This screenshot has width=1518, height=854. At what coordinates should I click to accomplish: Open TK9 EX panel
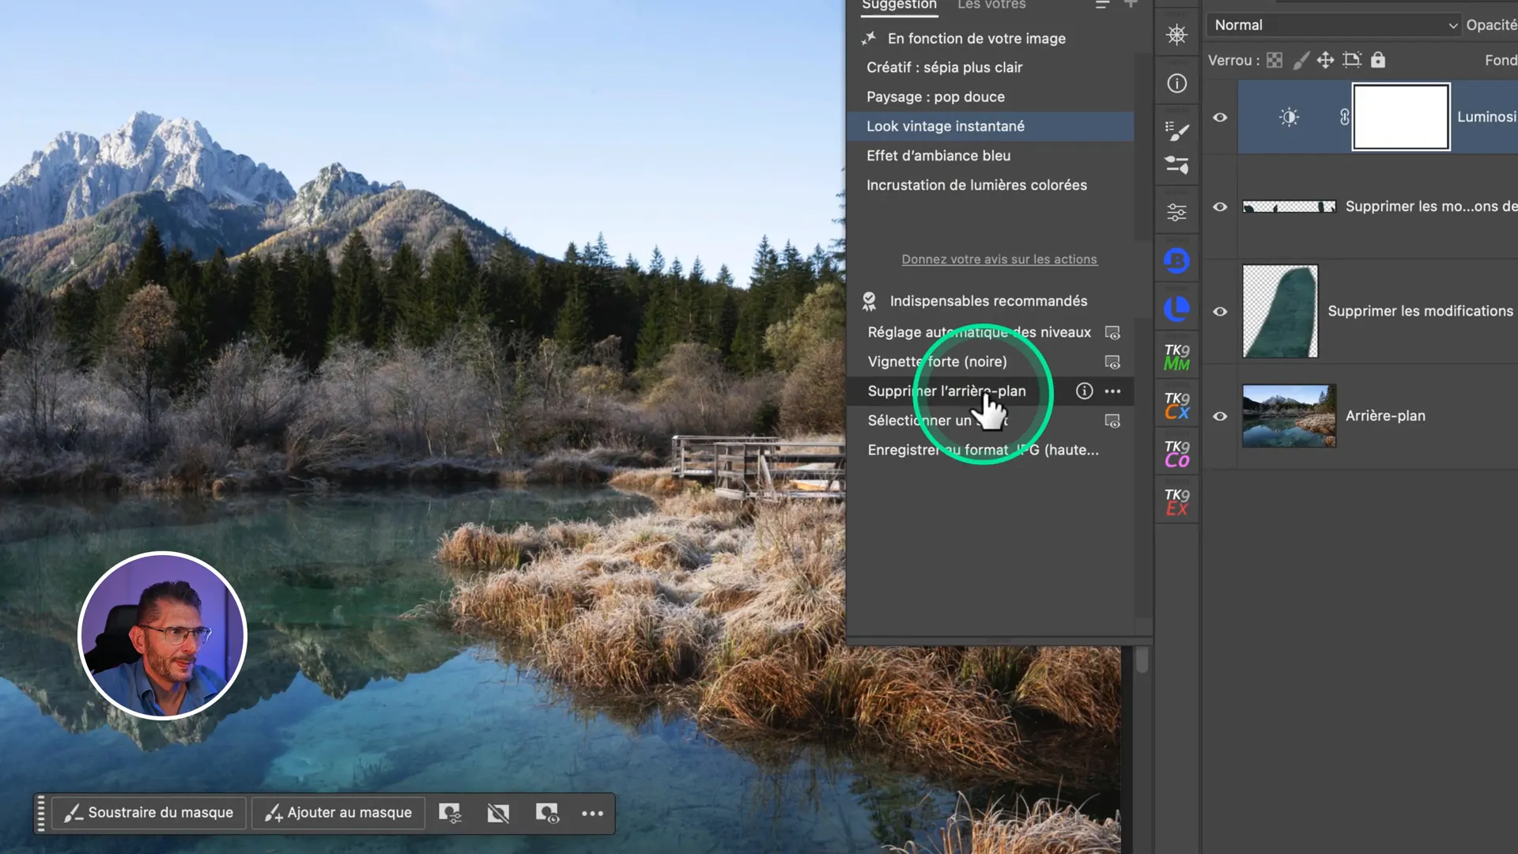(1176, 501)
